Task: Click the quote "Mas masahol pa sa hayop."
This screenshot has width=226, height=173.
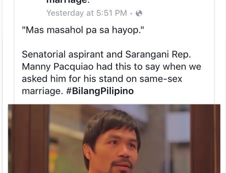Action: [x=83, y=30]
